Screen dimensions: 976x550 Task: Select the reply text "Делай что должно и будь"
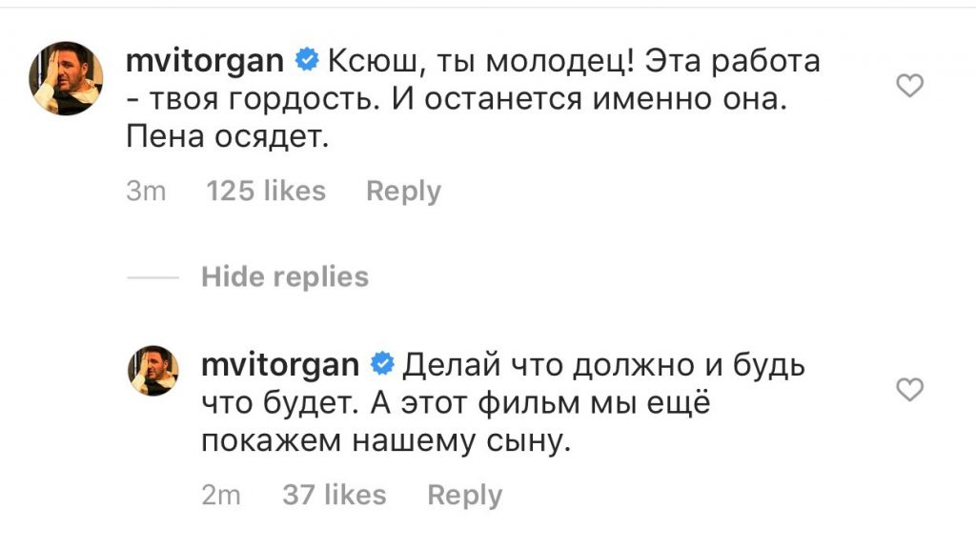pyautogui.click(x=603, y=365)
